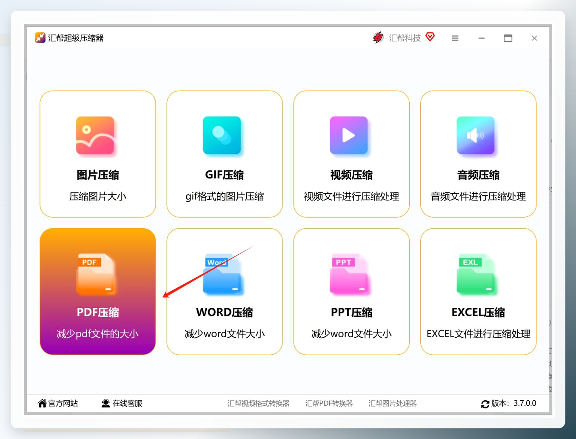Click the customer service headset icon
This screenshot has height=439, width=576.
(x=106, y=403)
